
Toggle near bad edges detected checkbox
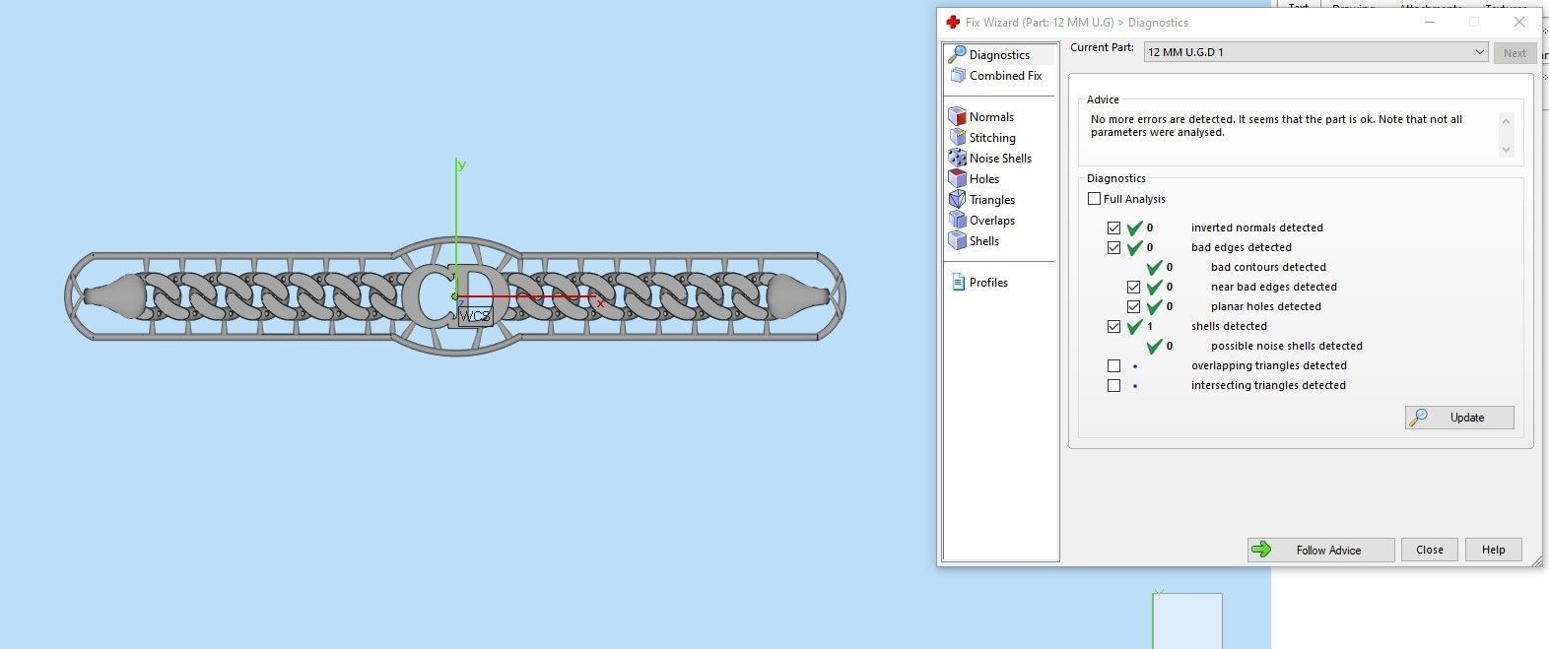tap(1133, 287)
